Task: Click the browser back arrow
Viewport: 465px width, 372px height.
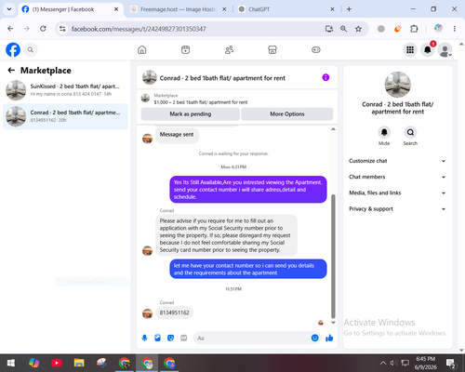Action: click(x=10, y=29)
